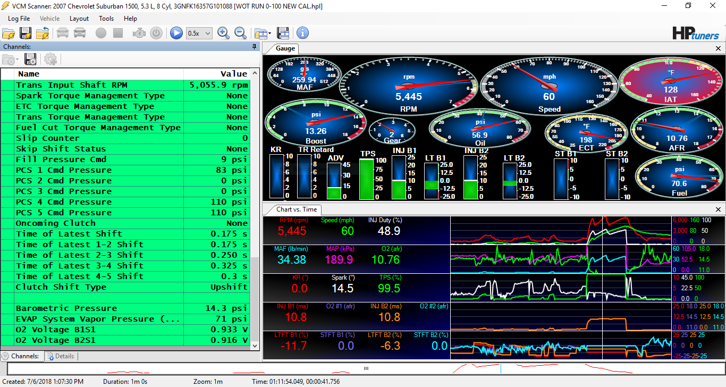726x387 pixels.
Task: Click the Name column header
Action: coord(99,74)
